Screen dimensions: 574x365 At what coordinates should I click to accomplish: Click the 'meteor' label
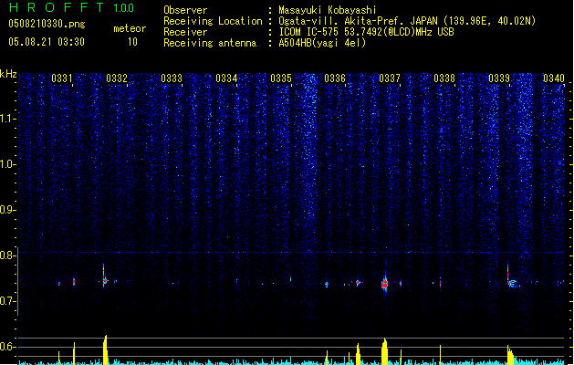pos(130,28)
